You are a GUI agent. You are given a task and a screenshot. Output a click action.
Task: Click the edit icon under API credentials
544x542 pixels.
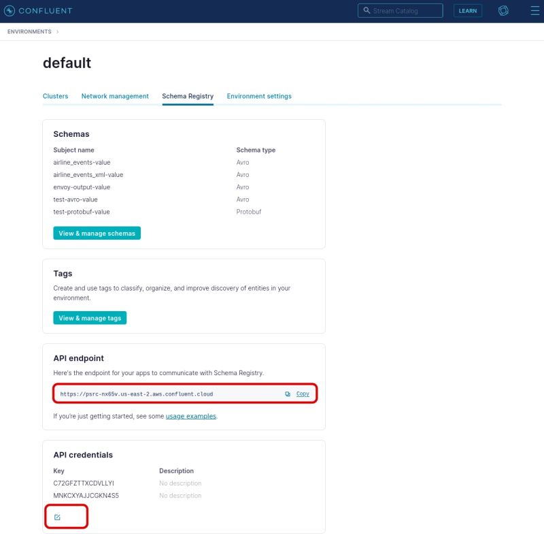tap(57, 516)
